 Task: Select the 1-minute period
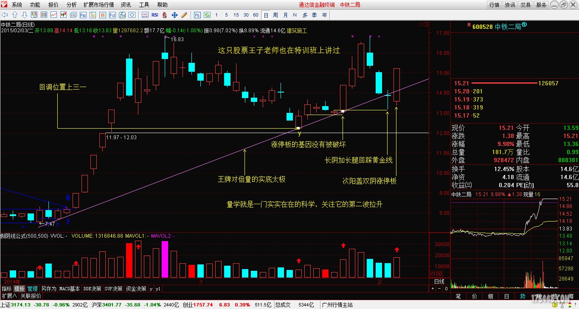click(x=216, y=15)
